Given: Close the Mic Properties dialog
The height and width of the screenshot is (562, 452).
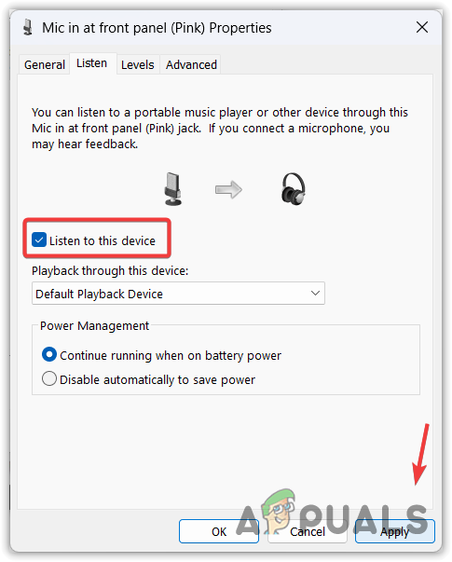Looking at the screenshot, I should [422, 27].
